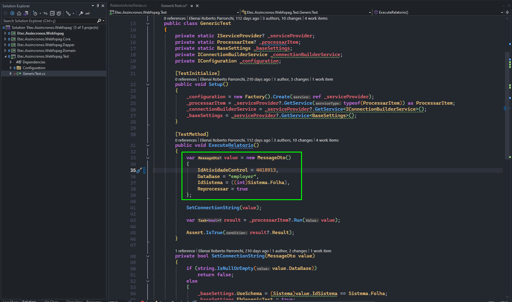Click the Show All Files icon
Screen dimensions: 512x302
59,13
